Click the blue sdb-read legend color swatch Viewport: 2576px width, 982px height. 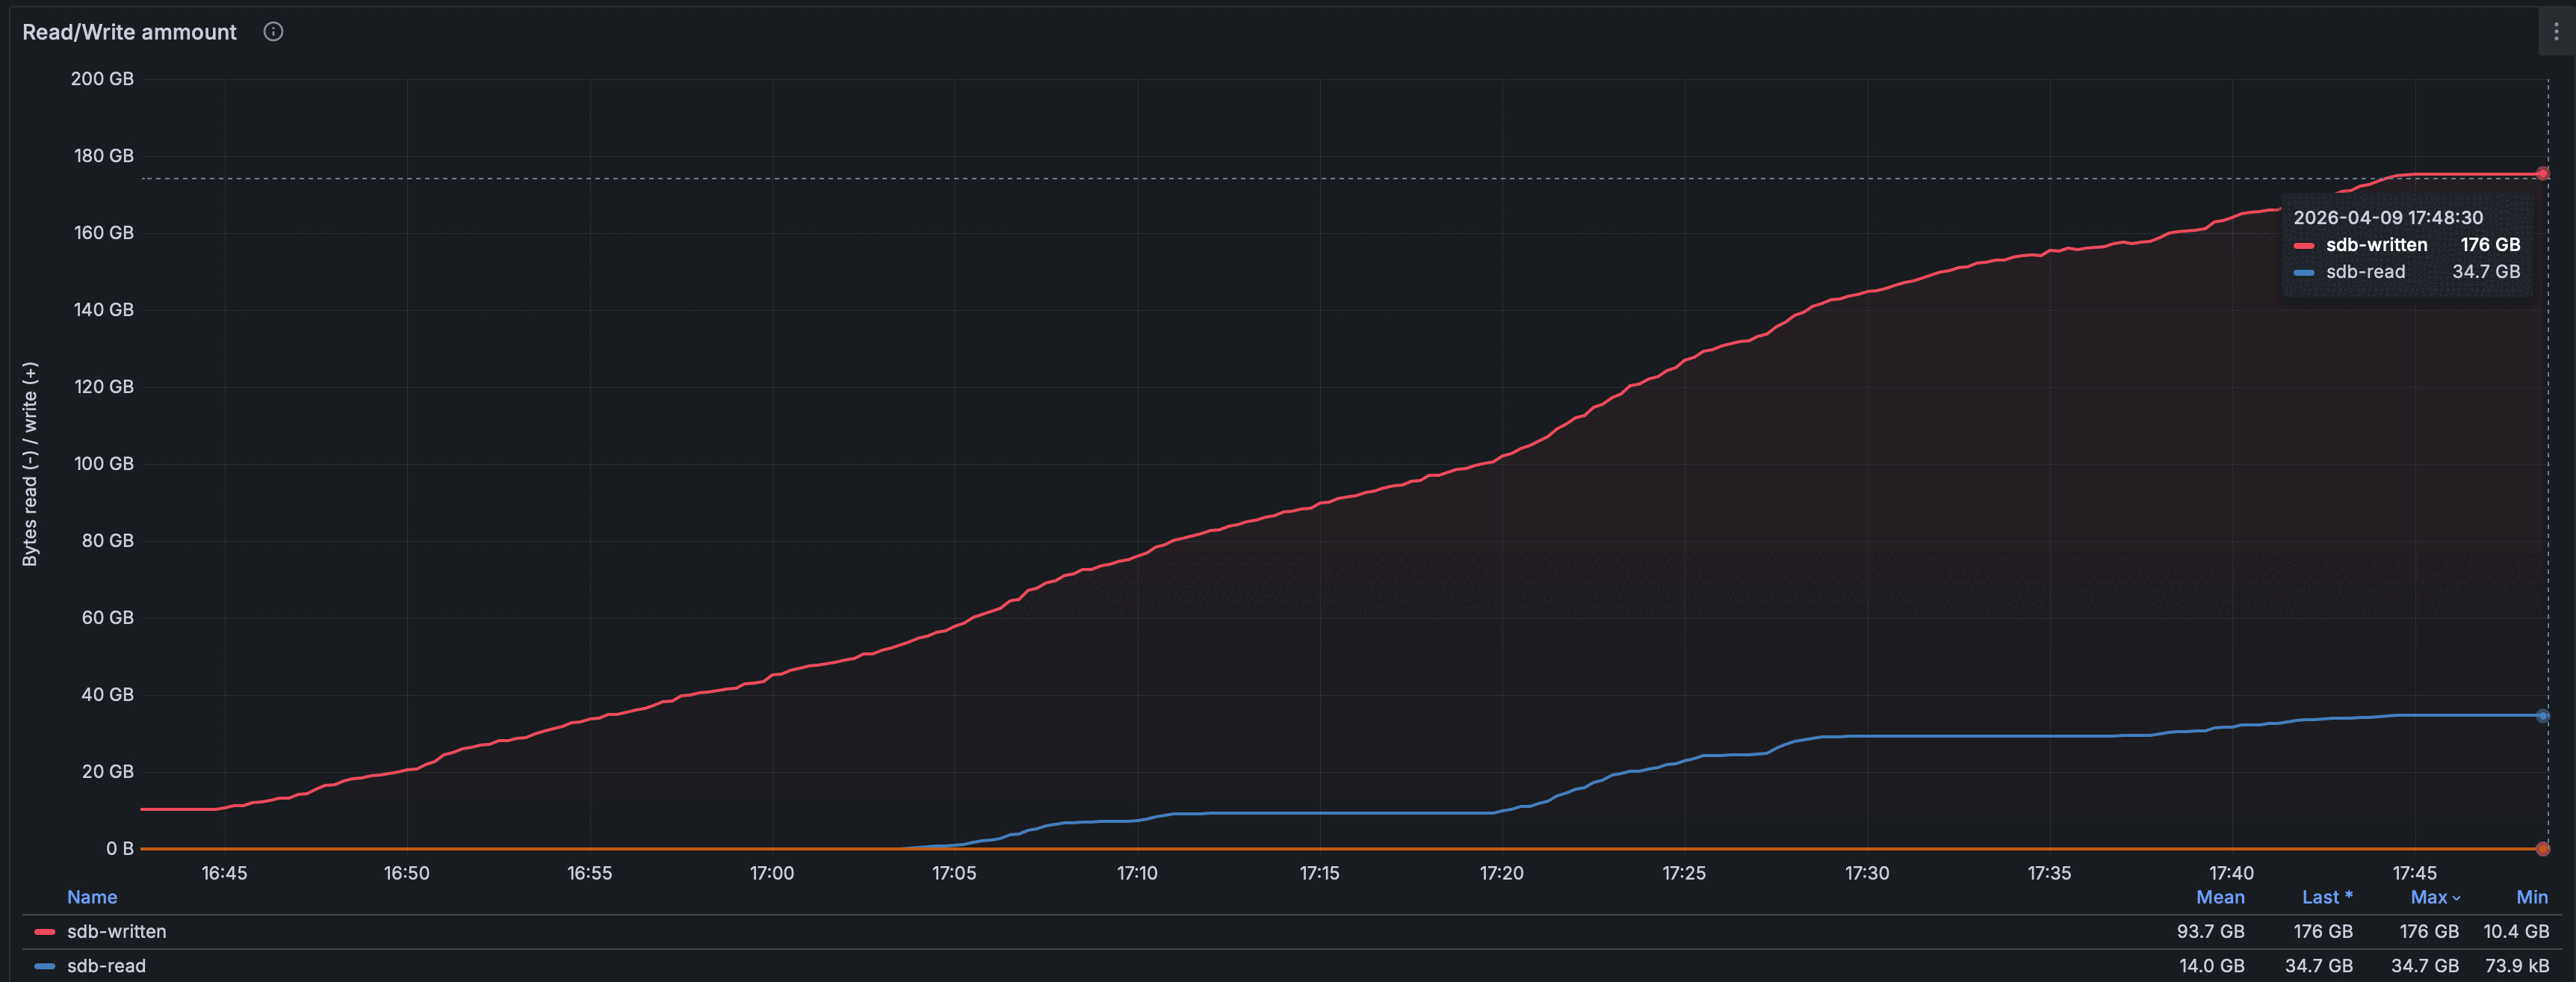44,966
